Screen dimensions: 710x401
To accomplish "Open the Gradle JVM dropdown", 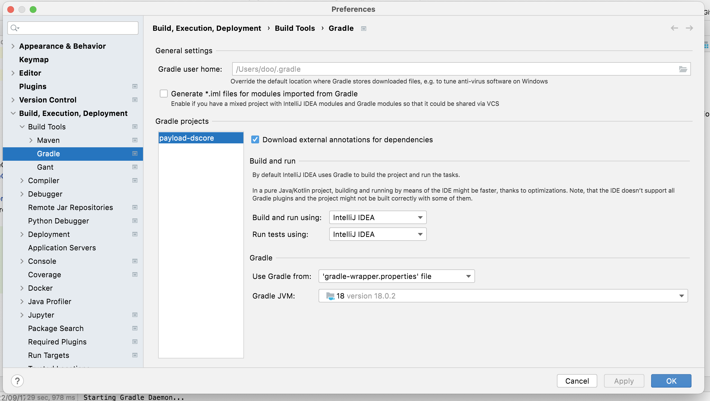I will 503,296.
